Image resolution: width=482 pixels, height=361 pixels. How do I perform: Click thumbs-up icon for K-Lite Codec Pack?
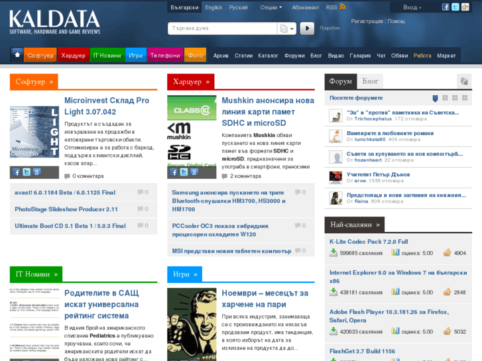click(448, 252)
